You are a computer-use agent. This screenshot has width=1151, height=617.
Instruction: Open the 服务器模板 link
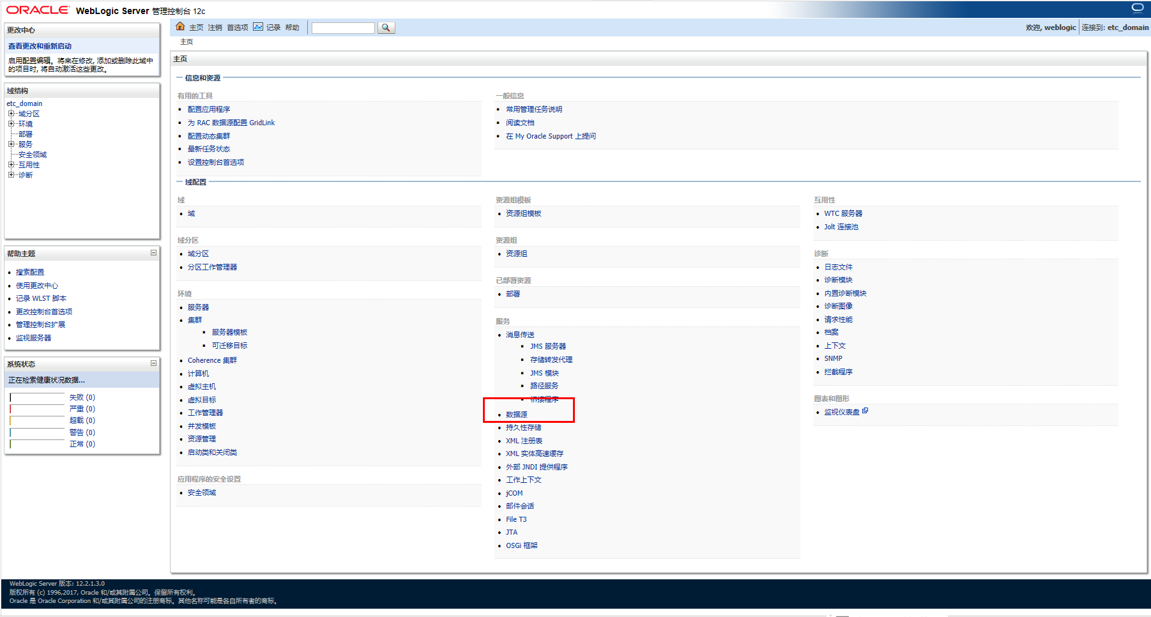tap(229, 332)
